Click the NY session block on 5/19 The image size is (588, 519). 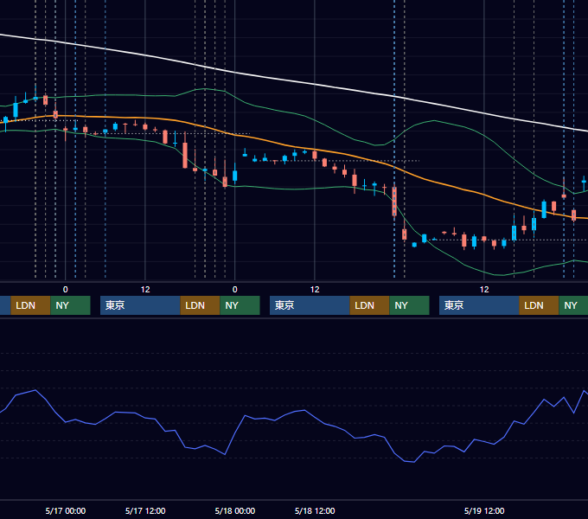(573, 305)
